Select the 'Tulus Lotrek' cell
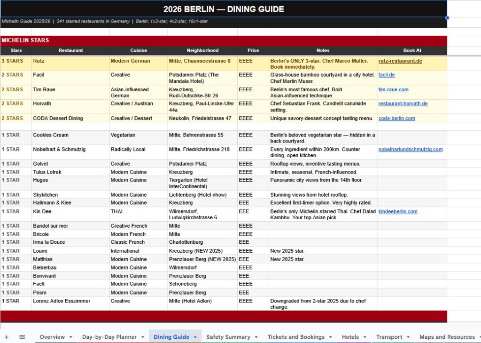Screen dimensions: 481x343 70,172
